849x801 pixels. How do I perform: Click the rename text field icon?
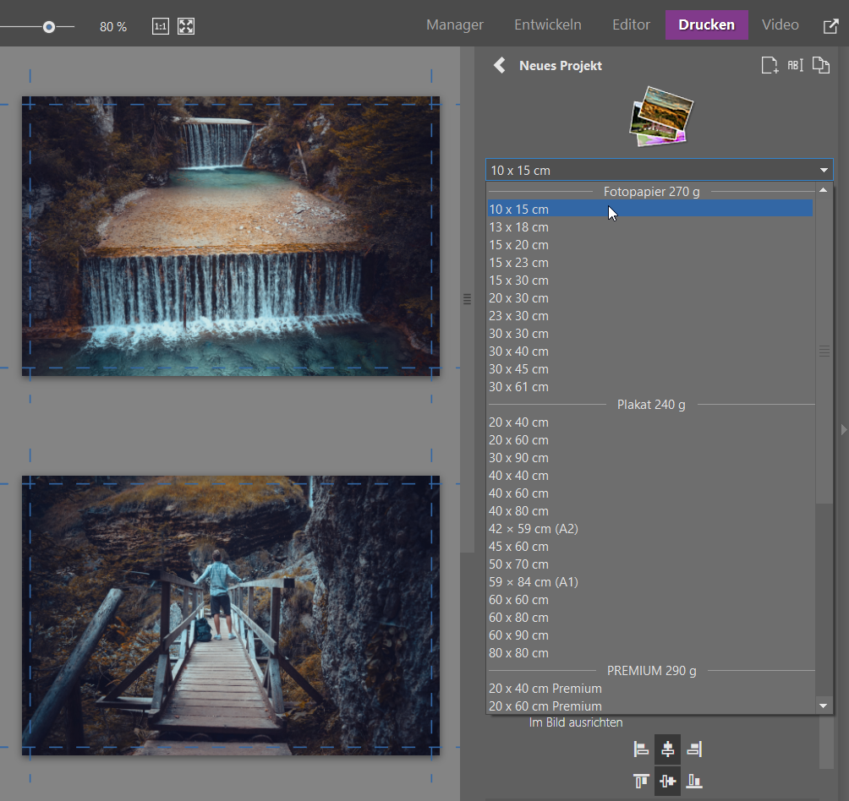click(795, 66)
